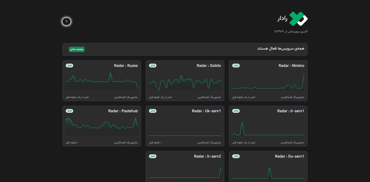Image resolution: width=370 pixels, height=182 pixels.
Task: Click the 'فعال' badge on Nimino card
Action: tap(236, 65)
